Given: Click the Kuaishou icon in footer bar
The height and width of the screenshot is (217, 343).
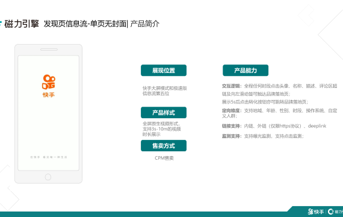Looking at the screenshot, I should coord(311,212).
